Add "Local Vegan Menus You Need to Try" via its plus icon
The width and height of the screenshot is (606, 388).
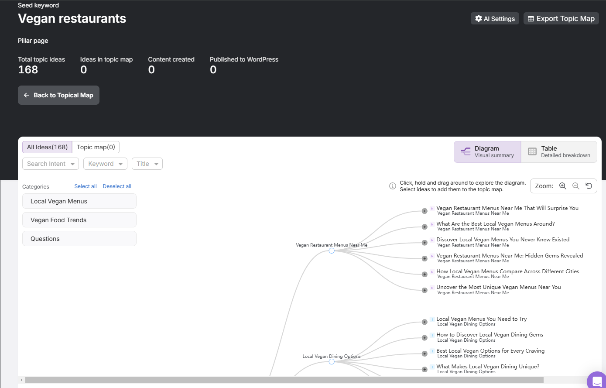[425, 322]
